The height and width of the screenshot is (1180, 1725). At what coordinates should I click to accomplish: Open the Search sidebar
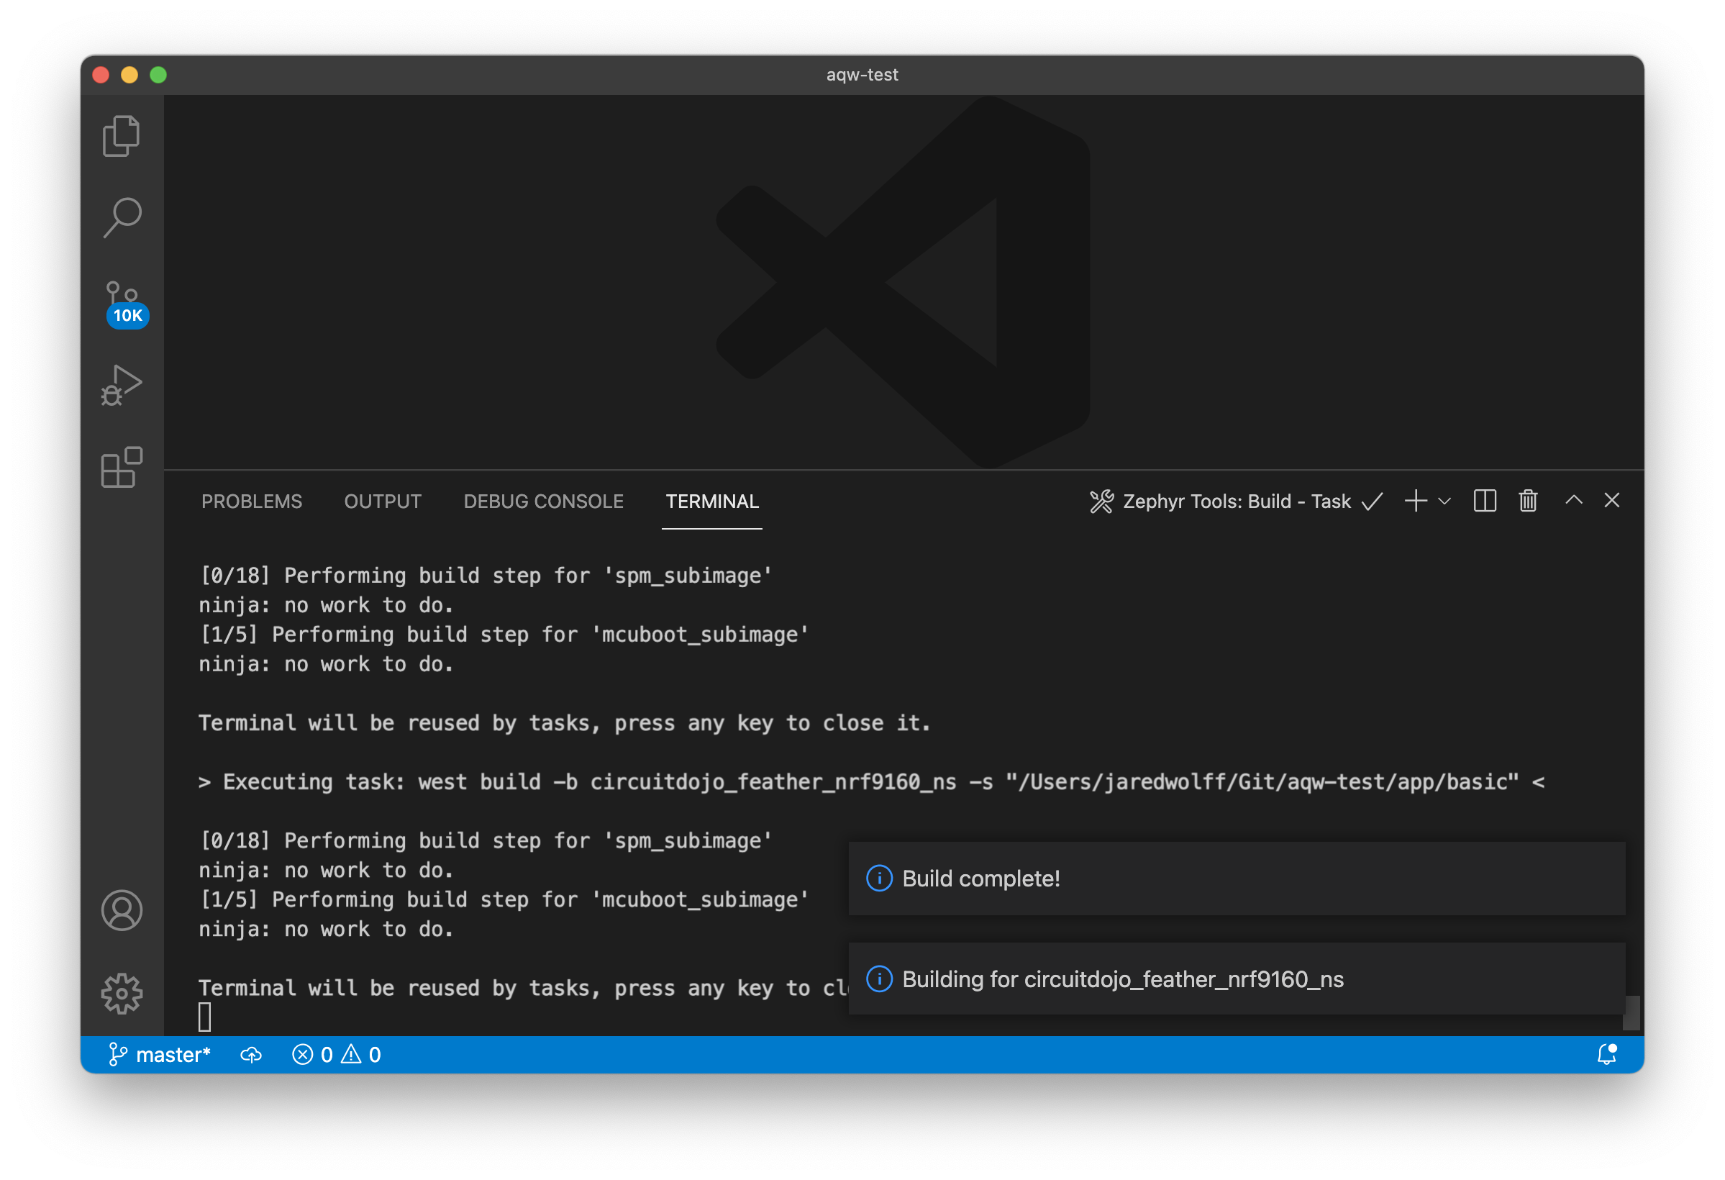point(121,217)
